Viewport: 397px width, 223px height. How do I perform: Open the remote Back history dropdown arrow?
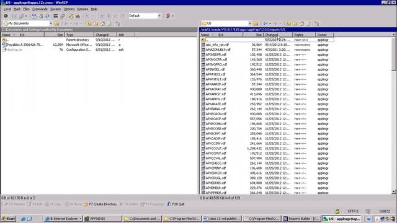270,24
